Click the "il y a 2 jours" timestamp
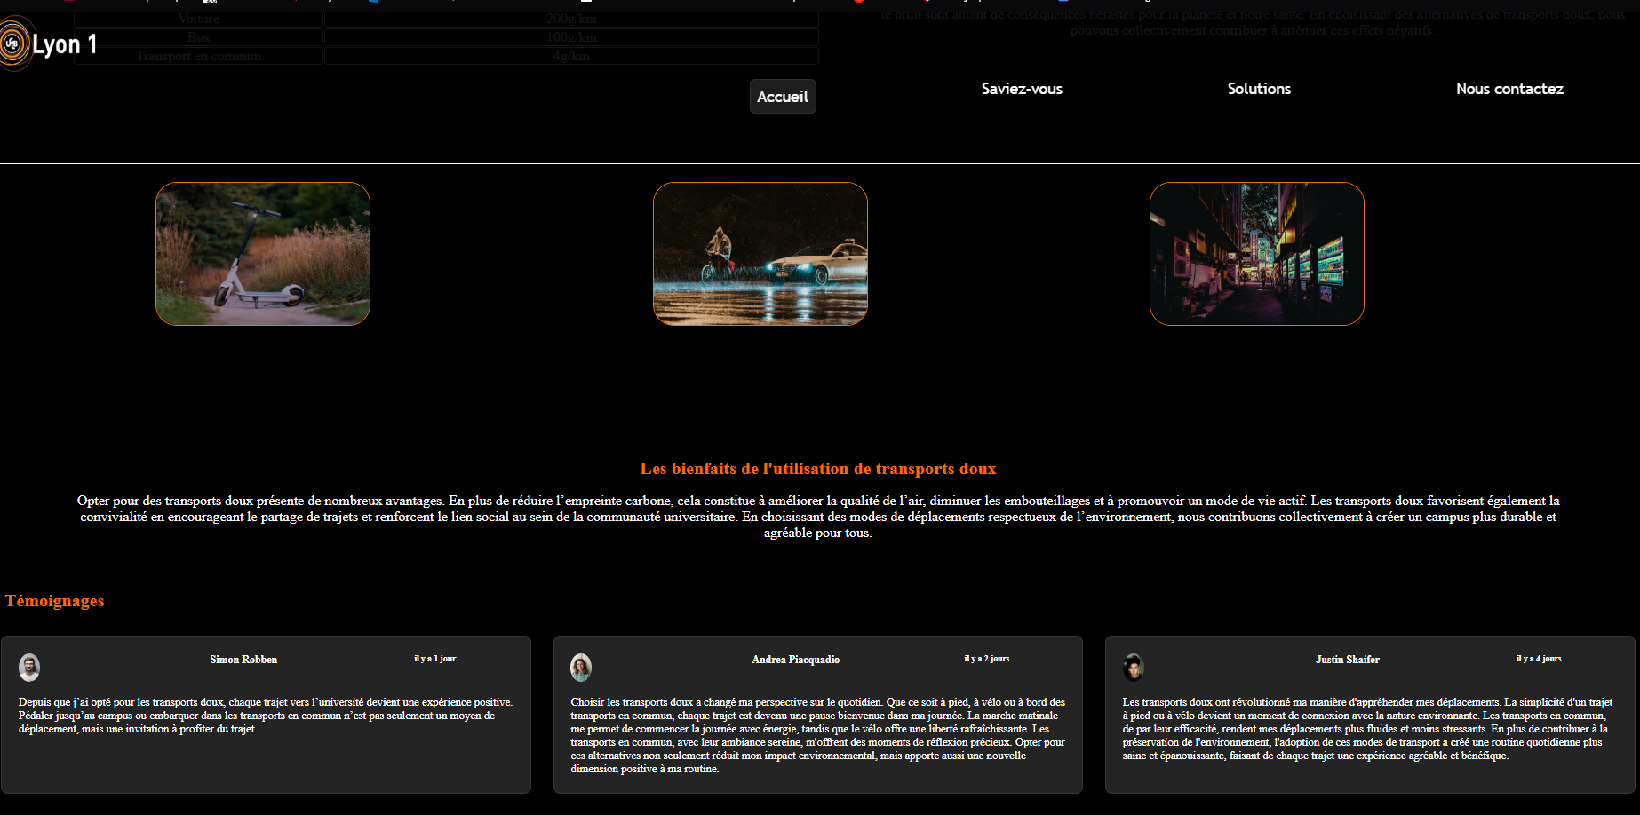The width and height of the screenshot is (1640, 815). [x=986, y=659]
